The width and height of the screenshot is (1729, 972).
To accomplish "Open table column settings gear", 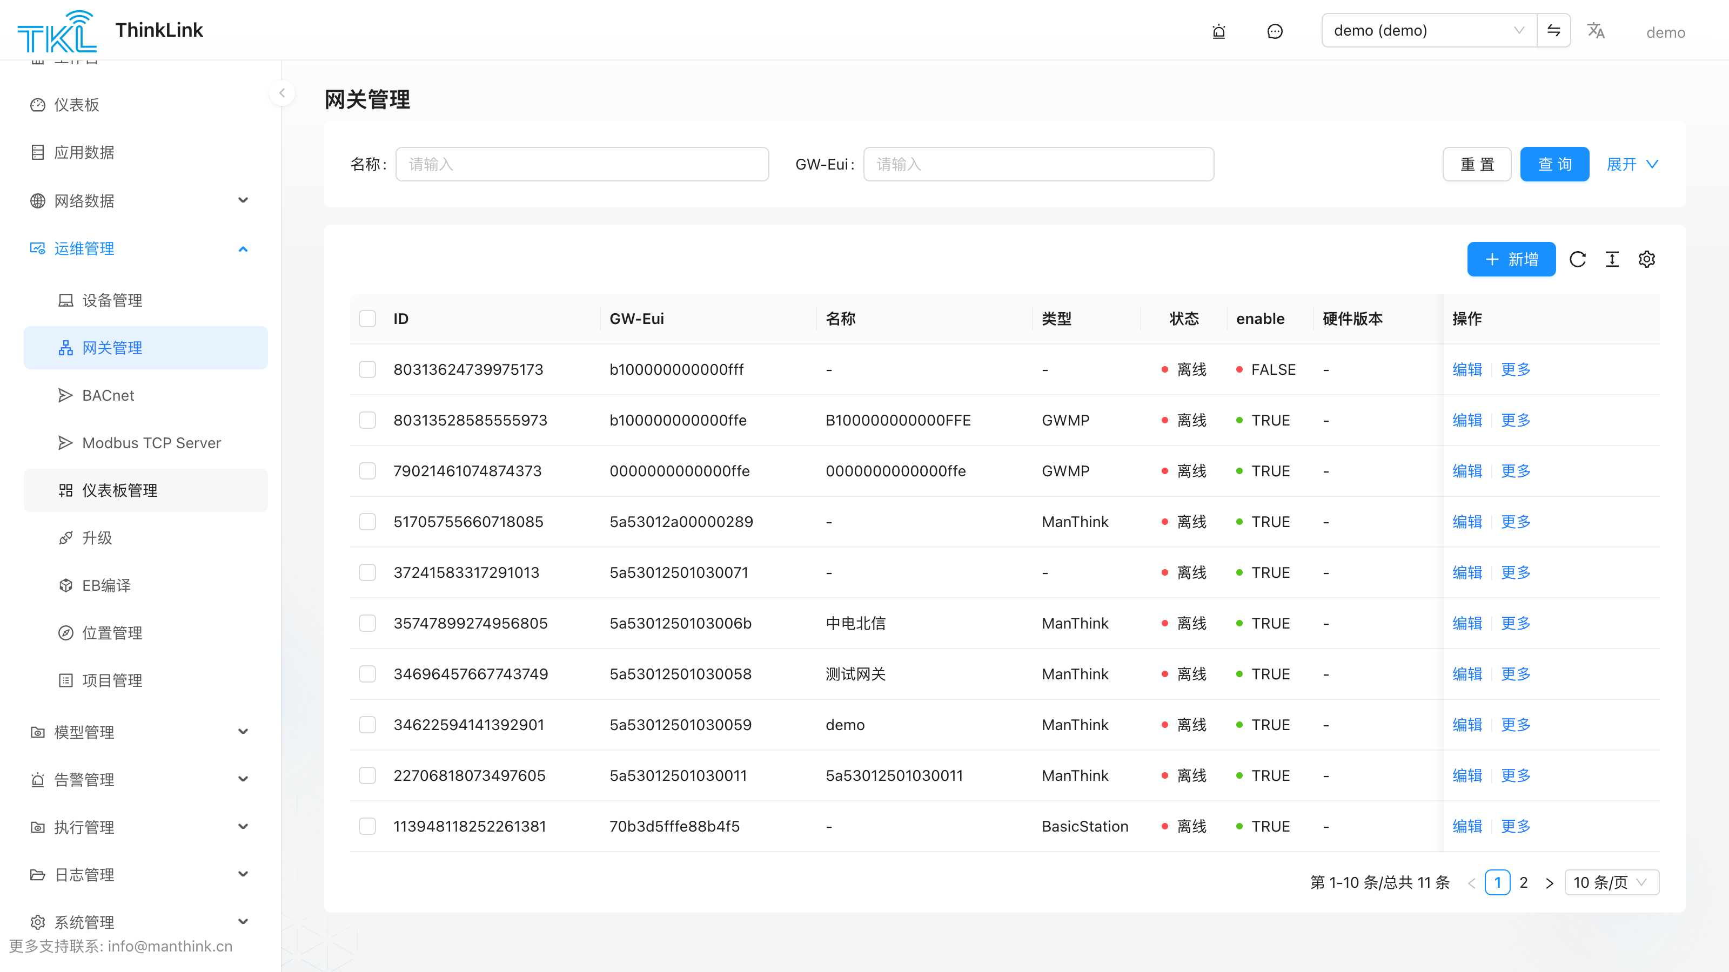I will point(1646,259).
